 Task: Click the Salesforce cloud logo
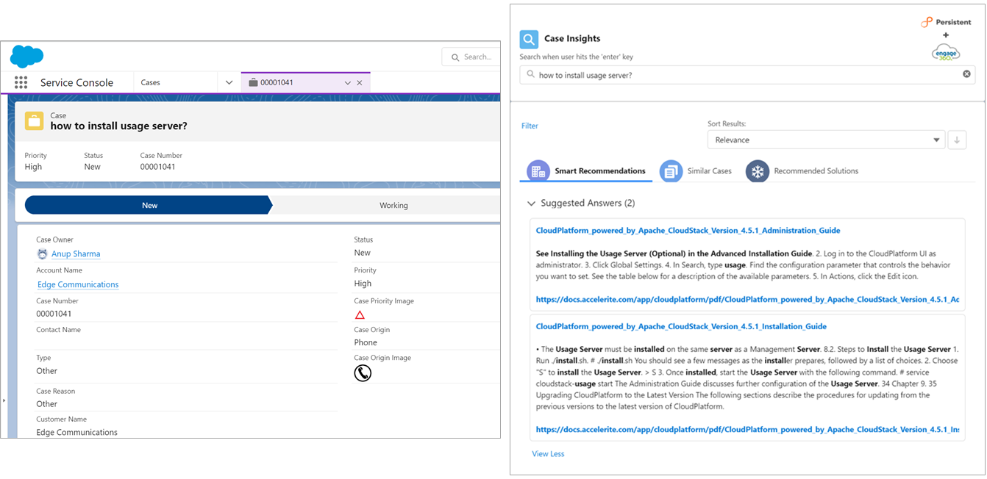click(26, 56)
